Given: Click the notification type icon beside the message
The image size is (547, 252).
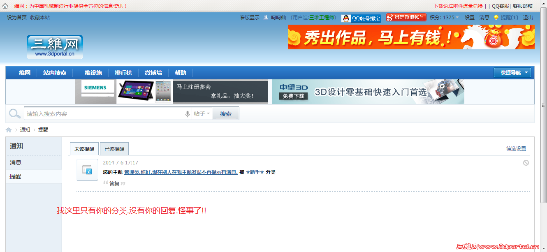Looking at the screenshot, I should [87, 170].
